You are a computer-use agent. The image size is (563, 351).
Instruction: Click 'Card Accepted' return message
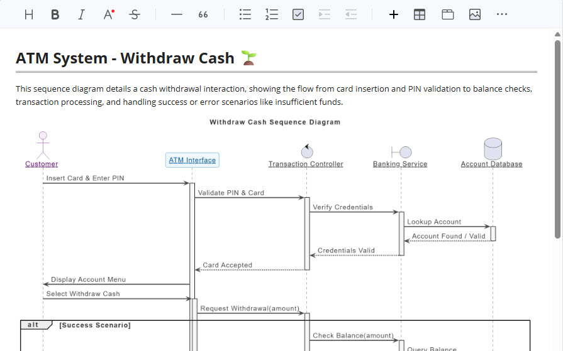click(228, 265)
